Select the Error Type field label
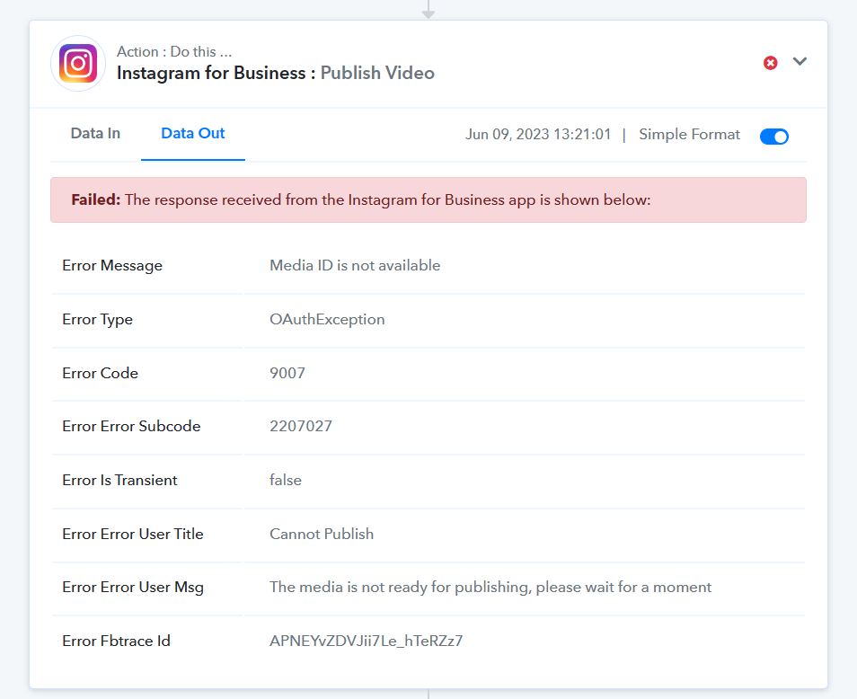 click(x=97, y=320)
